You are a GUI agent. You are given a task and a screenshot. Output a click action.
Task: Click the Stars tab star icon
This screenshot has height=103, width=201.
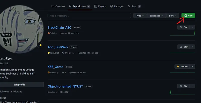coord(129,6)
